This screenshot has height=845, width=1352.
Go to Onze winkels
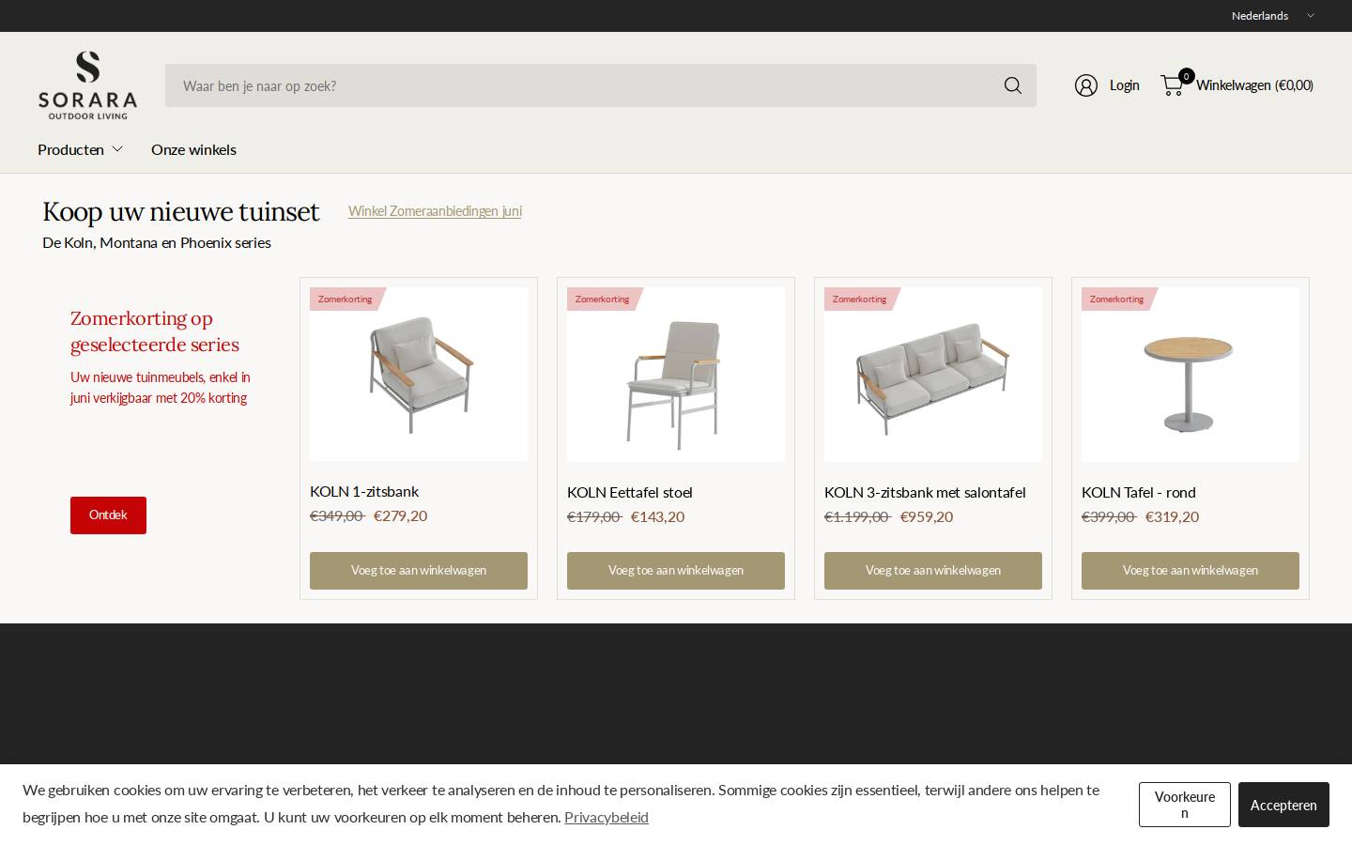point(193,149)
